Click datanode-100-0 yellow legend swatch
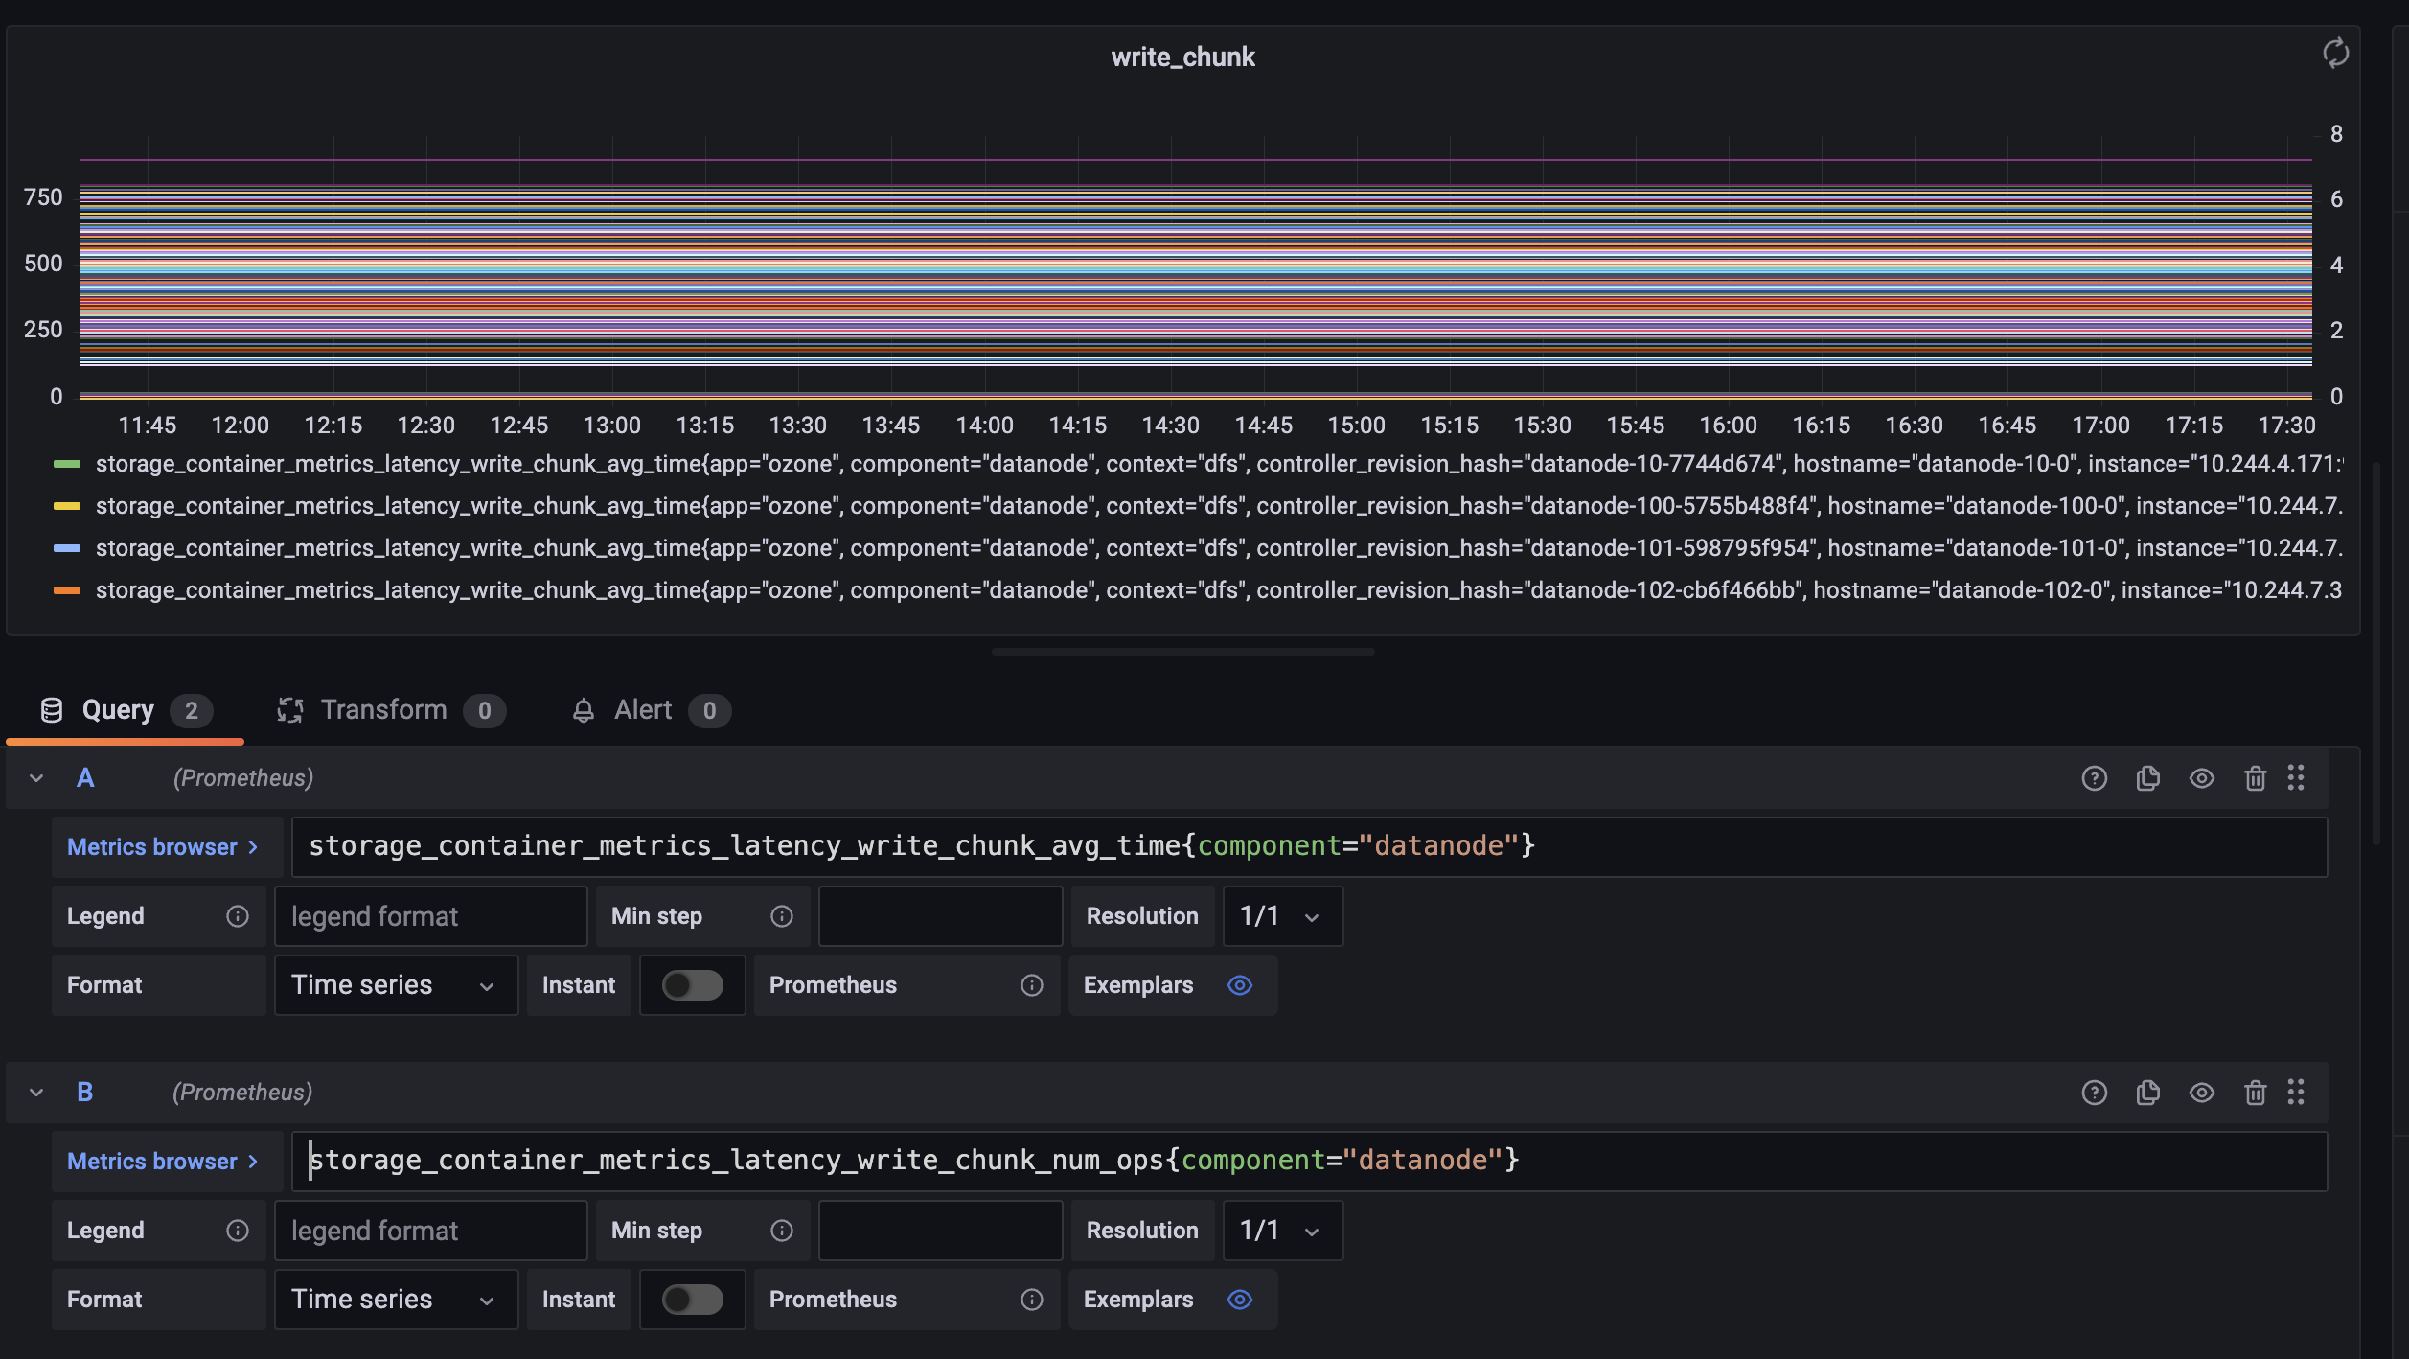 (67, 506)
